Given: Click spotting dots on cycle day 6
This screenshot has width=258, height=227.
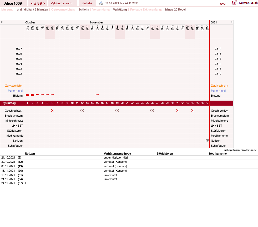Looking at the screenshot, I should pos(52,94).
